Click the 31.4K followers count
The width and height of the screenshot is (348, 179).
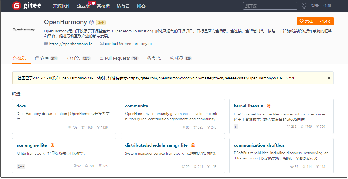point(325,21)
